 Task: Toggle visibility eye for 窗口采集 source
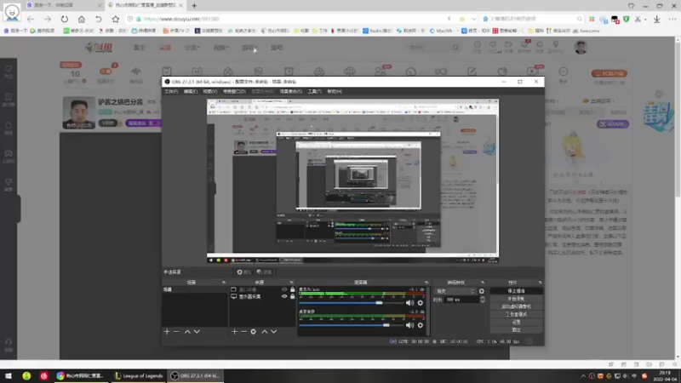point(284,289)
